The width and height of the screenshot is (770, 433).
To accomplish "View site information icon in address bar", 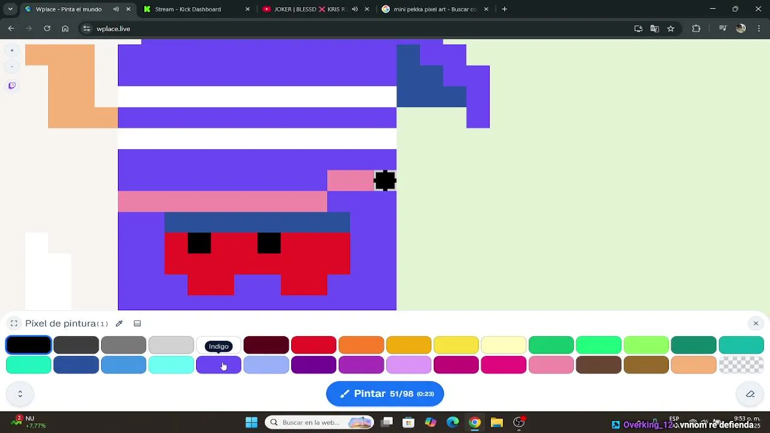I will point(87,28).
